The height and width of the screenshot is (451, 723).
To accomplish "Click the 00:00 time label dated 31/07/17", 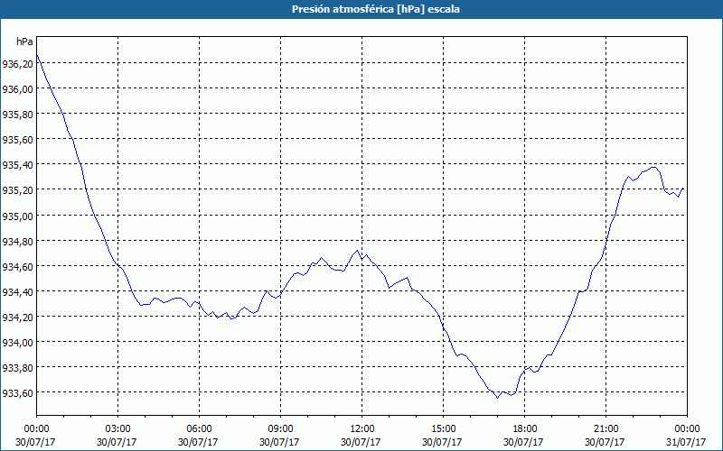I will pyautogui.click(x=687, y=429).
